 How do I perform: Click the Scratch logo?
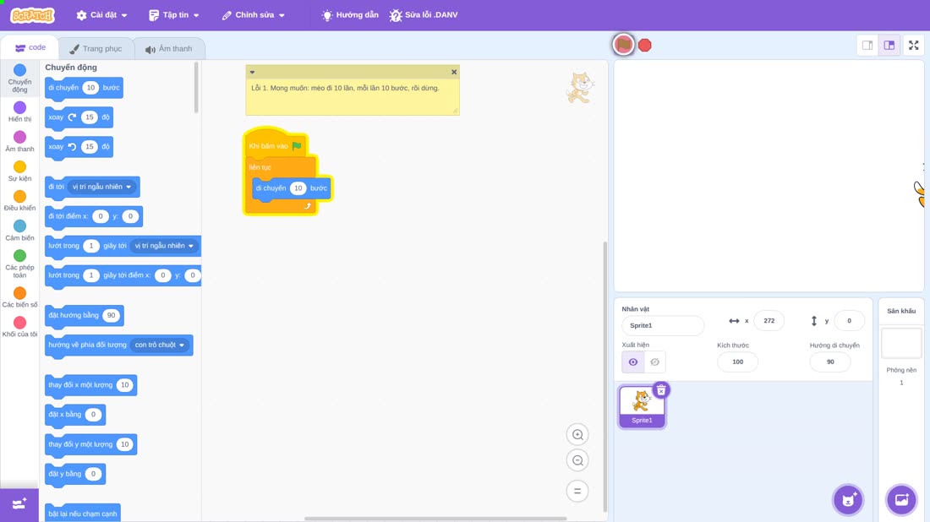click(x=33, y=15)
